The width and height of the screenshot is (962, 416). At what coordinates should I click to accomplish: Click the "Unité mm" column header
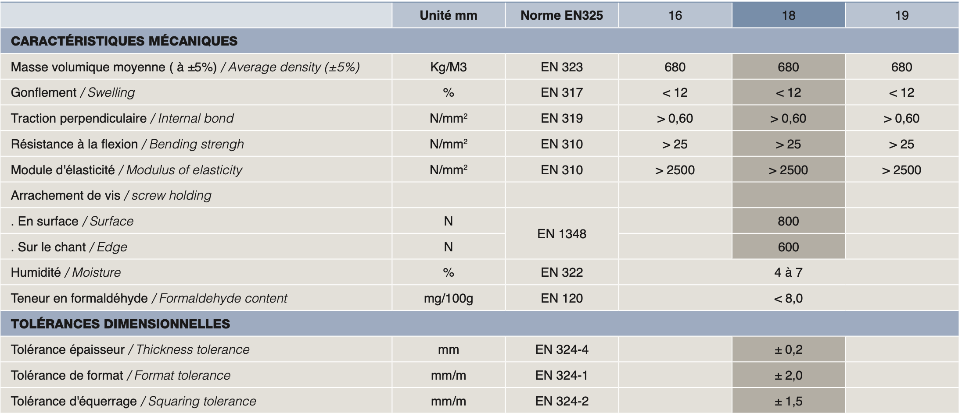pos(448,15)
